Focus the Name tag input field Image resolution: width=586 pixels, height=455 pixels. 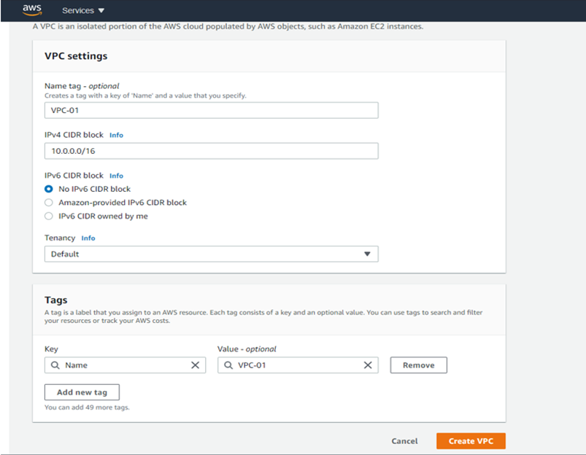click(x=212, y=110)
